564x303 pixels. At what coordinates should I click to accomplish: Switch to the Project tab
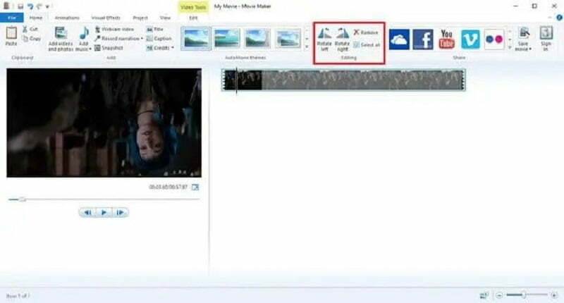140,18
